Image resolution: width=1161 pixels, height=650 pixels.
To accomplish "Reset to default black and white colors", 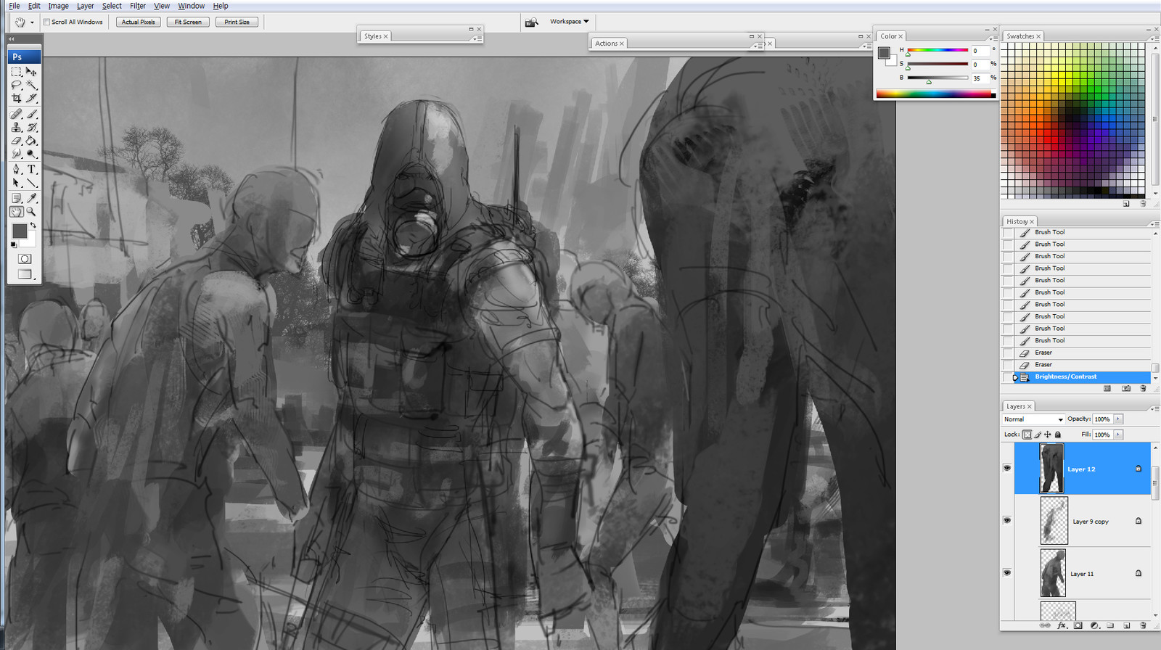I will click(x=14, y=244).
